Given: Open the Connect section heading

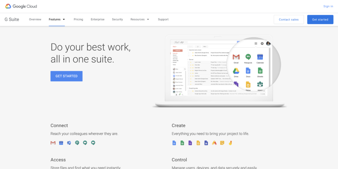Looking at the screenshot, I should coord(59,126).
